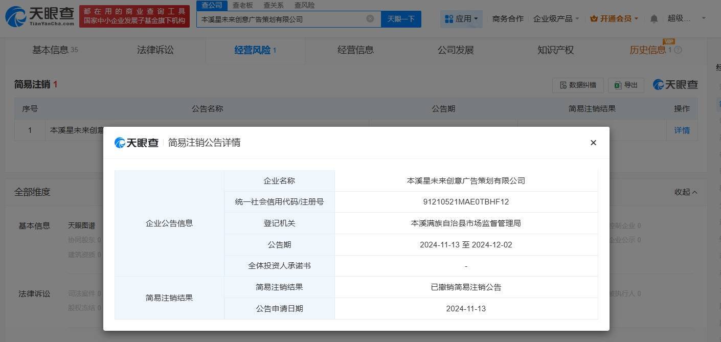
Task: Collapse the 全部维度 section via 收起
Action: (686, 192)
